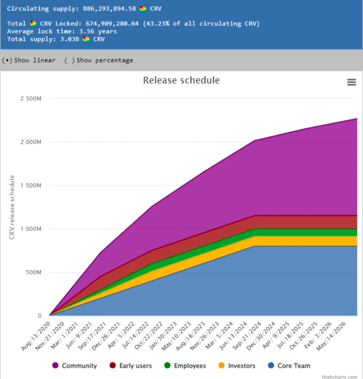Toggle the Employees series in the legend
Screen dimensions: 363x379
185,366
